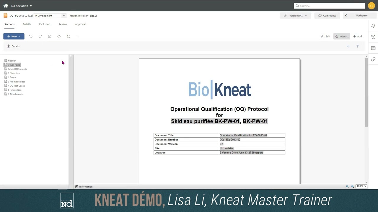Image resolution: width=378 pixels, height=212 pixels.
Task: Click the 2 Venture Drive location value
Action: click(x=241, y=153)
